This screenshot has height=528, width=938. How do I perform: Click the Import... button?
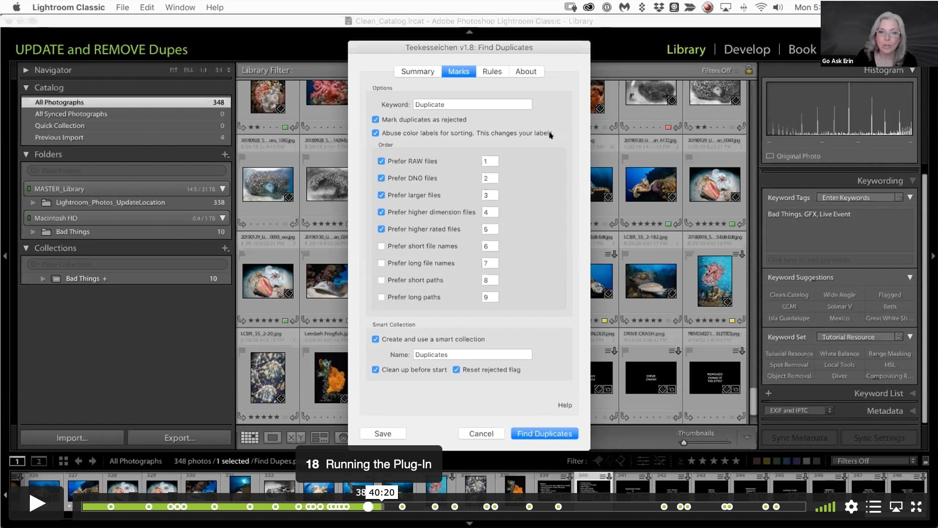tap(72, 438)
